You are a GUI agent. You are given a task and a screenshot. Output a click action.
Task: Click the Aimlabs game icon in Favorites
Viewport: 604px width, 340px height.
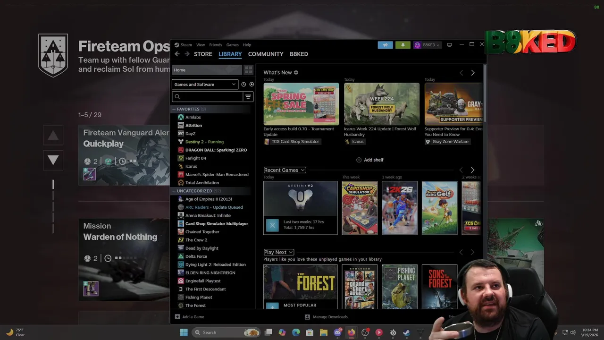181,117
